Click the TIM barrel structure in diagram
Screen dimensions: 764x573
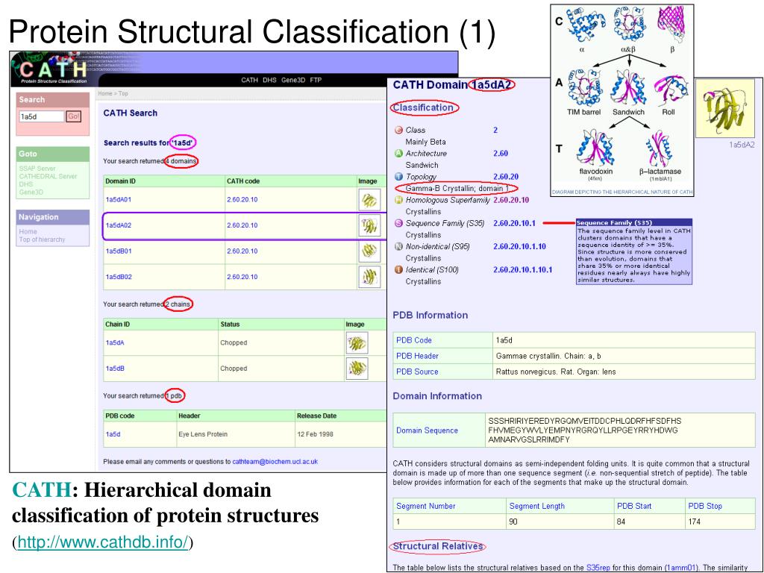(x=585, y=88)
